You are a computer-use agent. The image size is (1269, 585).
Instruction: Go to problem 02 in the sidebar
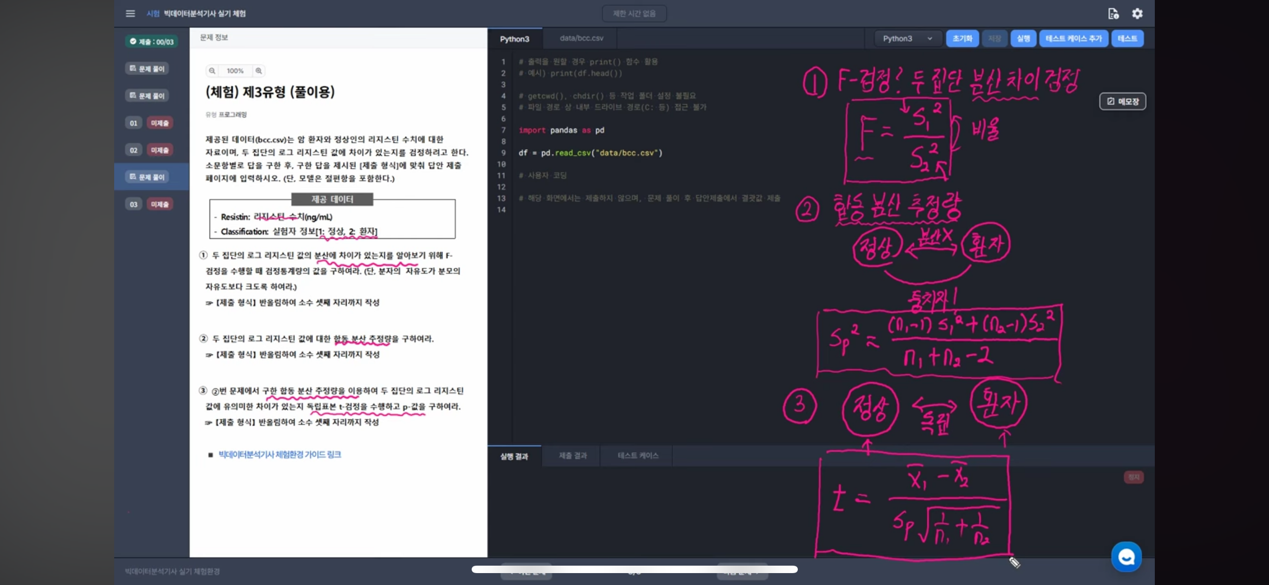click(134, 150)
